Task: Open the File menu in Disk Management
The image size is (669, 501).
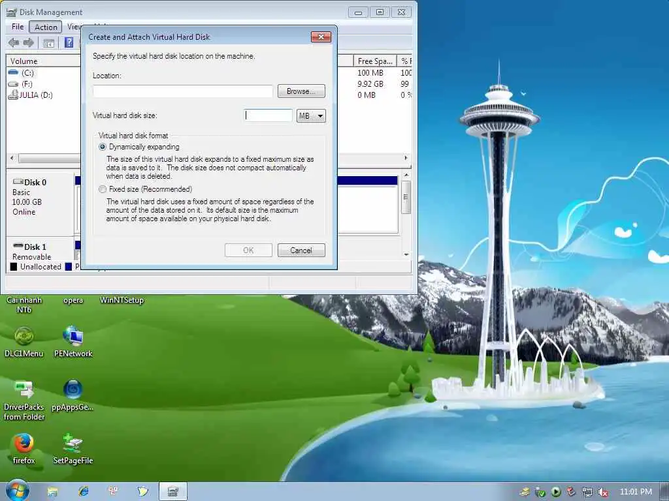Action: point(18,27)
